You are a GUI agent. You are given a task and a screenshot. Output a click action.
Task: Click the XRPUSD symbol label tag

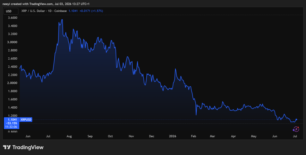(x=26, y=119)
